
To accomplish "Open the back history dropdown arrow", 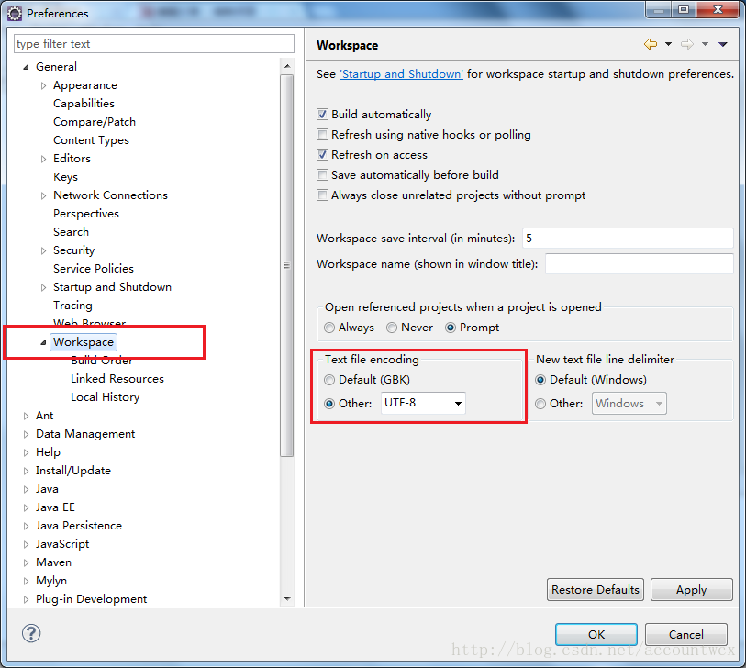I will tap(668, 44).
